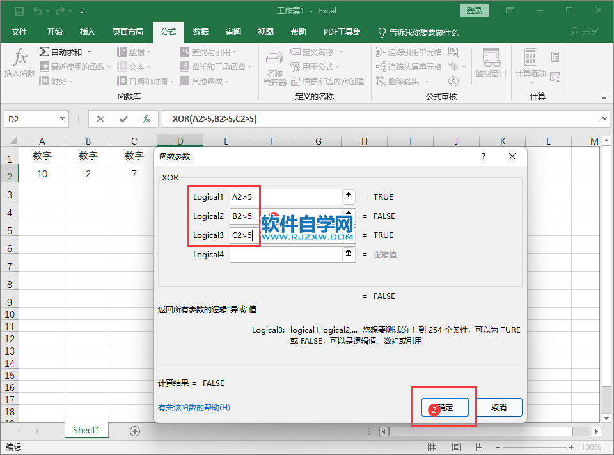Click the Save icon in title bar
This screenshot has height=455, width=614.
[x=19, y=11]
